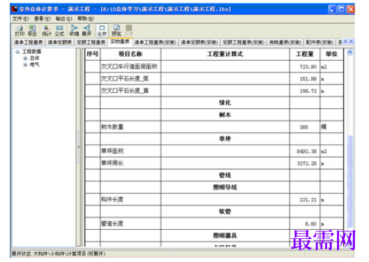Click the 树木 section heading row
Viewport: 369px width, 262px height.
[225, 115]
